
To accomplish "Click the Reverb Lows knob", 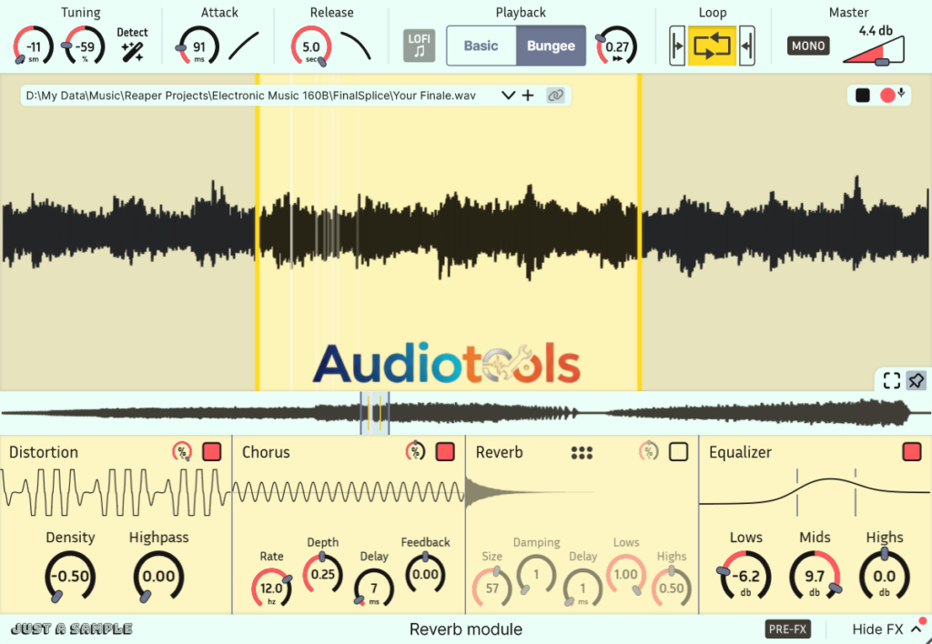I will point(626,575).
